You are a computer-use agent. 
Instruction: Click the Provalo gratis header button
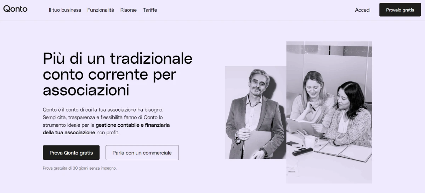[400, 10]
